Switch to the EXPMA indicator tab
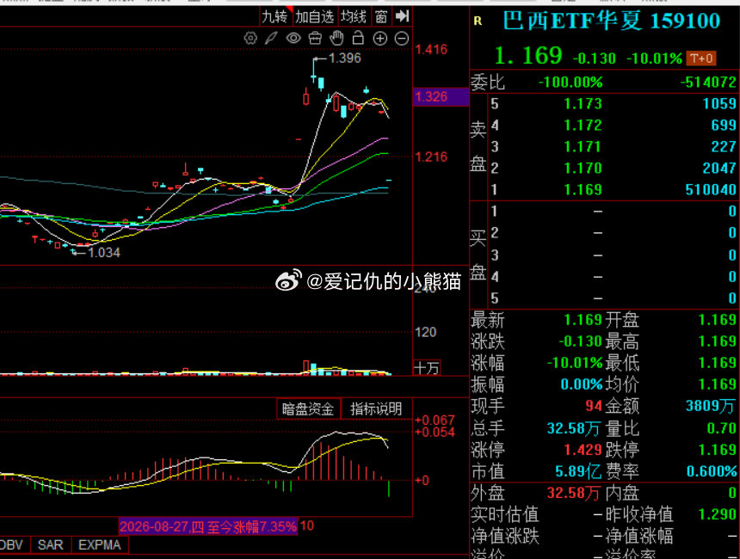The width and height of the screenshot is (740, 559). pos(99,545)
